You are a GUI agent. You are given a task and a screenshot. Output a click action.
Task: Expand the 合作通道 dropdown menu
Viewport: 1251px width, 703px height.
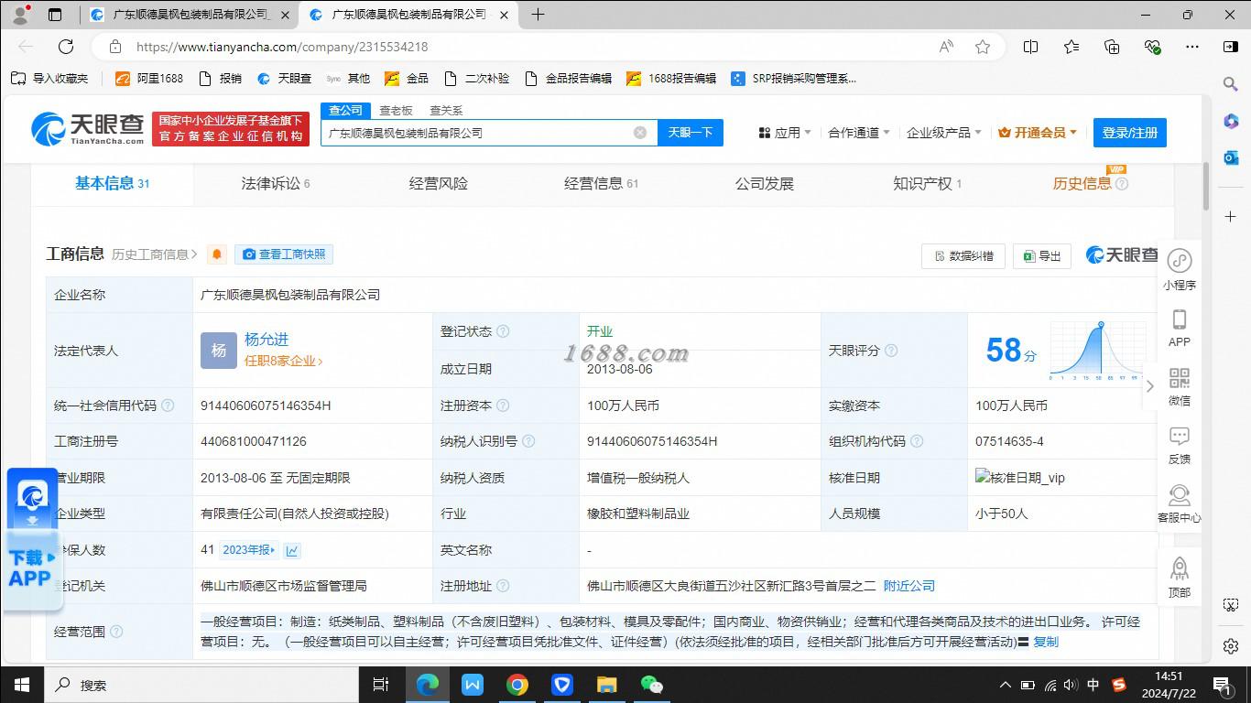(x=859, y=133)
